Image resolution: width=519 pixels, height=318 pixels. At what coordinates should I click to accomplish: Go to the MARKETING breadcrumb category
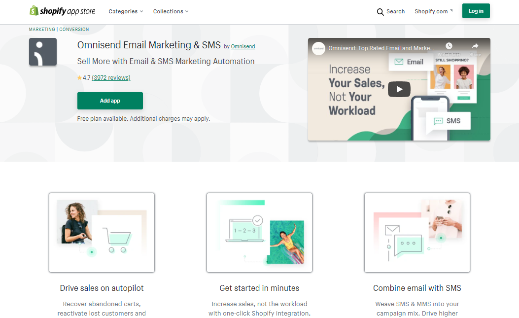click(x=42, y=30)
